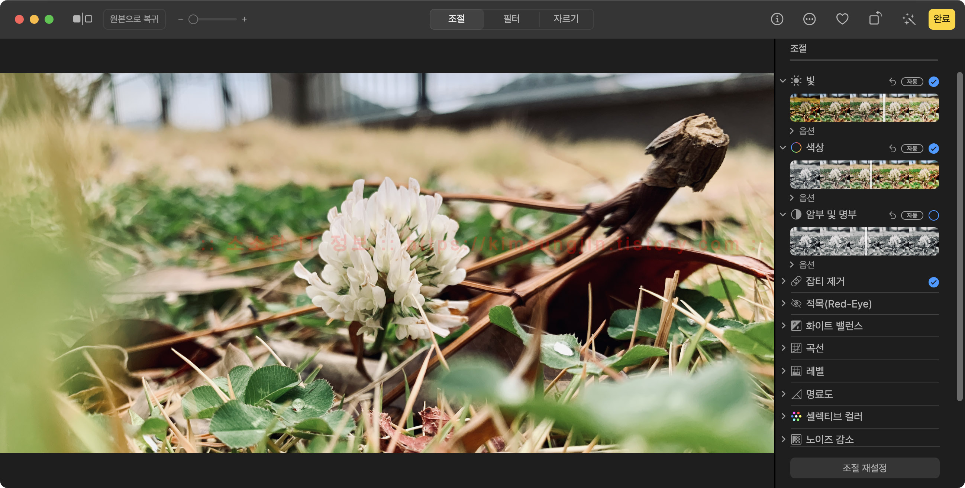Disable the 빛 adjustment checkmark
This screenshot has width=965, height=488.
coord(933,82)
